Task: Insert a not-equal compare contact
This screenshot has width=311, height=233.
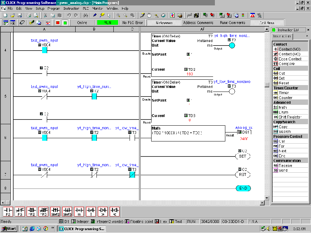Action: tap(91, 211)
